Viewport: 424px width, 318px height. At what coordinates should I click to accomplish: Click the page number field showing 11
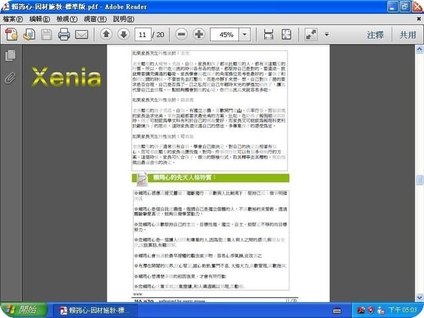143,34
